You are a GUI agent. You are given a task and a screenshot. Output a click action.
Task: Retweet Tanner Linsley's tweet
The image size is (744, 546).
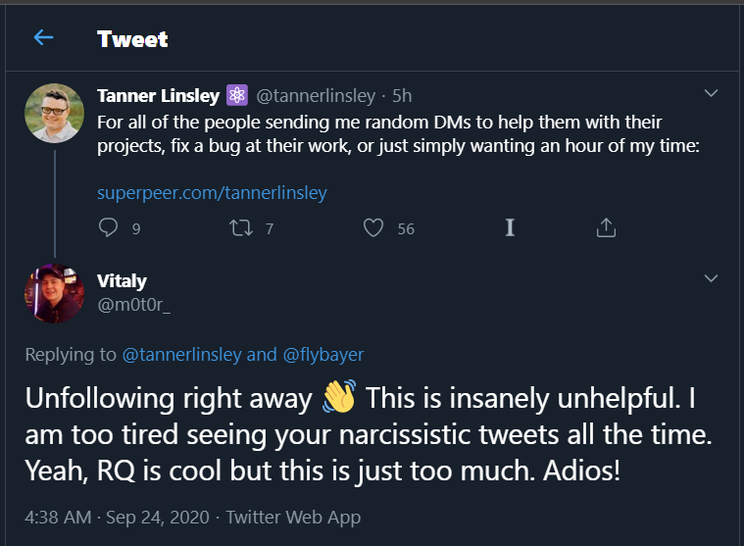click(238, 228)
